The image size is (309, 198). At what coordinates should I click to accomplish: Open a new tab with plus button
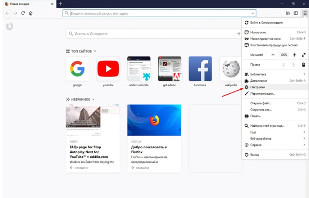point(60,4)
